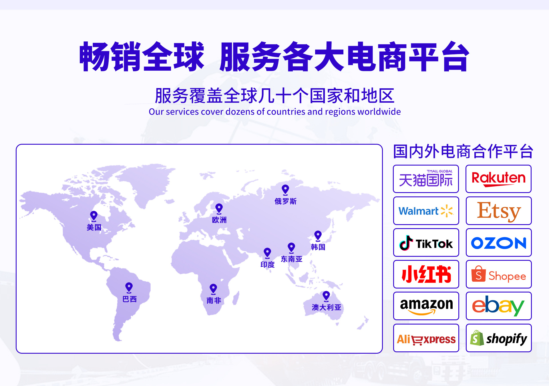The image size is (549, 386).
Task: Open the Shopify logo tile
Action: tap(498, 338)
